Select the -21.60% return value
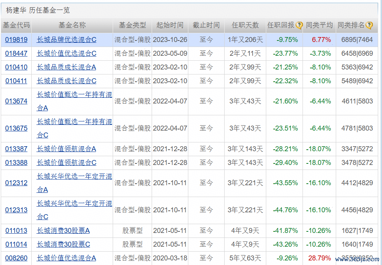 click(285, 101)
